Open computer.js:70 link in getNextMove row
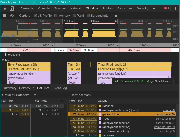The width and height of the screenshot is (180, 137). click(x=165, y=114)
